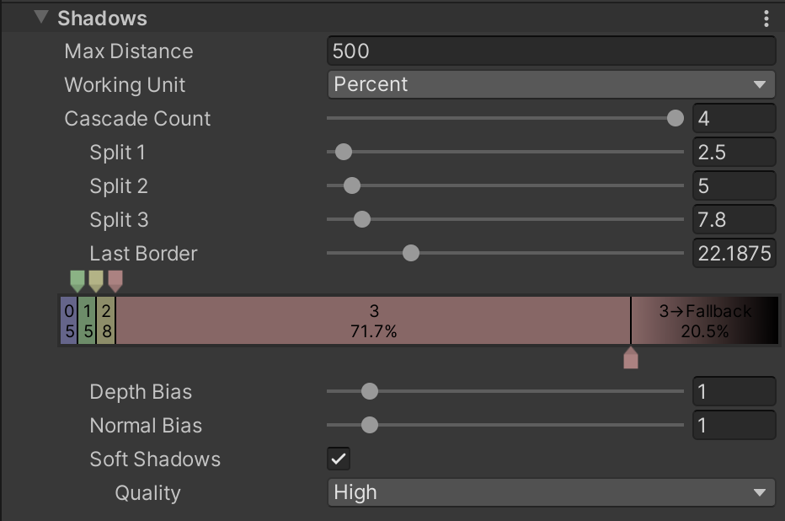Click the Cascade Count slider handle
The width and height of the screenshot is (785, 521).
point(675,118)
